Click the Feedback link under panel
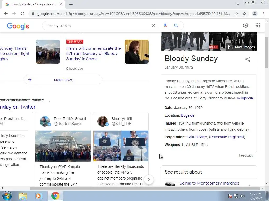This screenshot has height=201, width=269. point(246,155)
